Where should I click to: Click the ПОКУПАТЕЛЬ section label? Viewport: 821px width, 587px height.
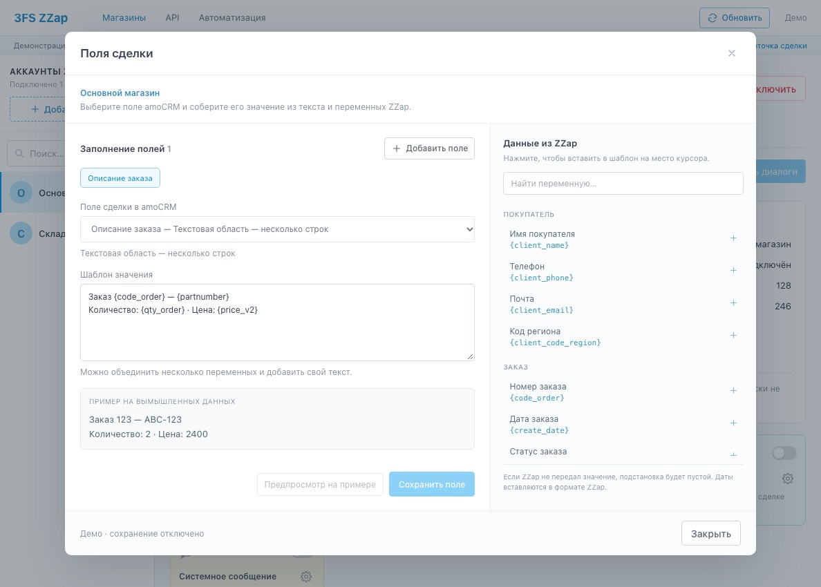pyautogui.click(x=529, y=215)
